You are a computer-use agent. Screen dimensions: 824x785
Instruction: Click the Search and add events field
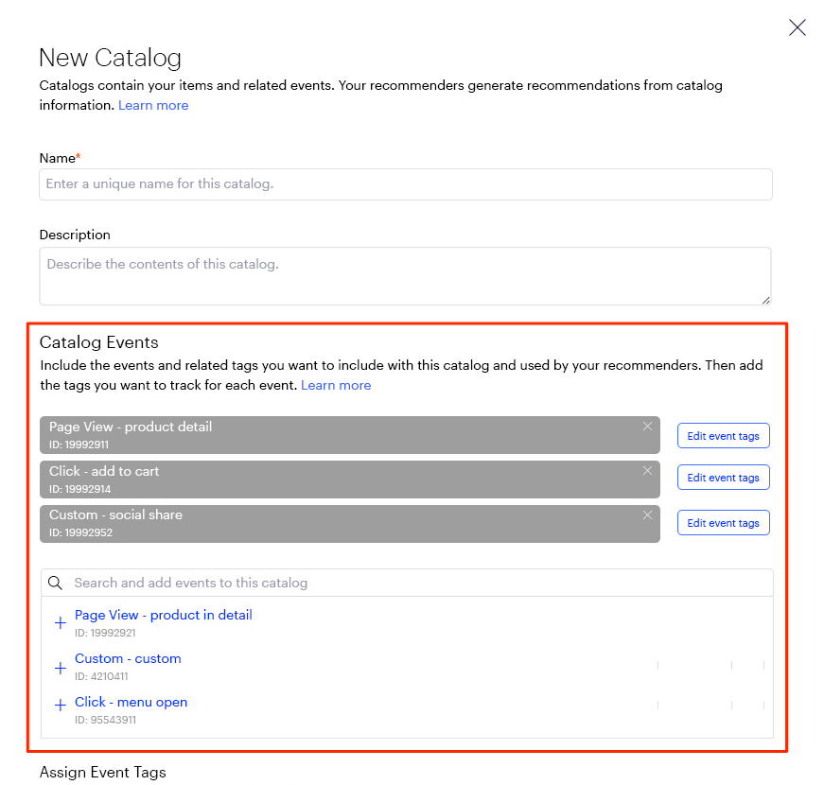tap(408, 583)
